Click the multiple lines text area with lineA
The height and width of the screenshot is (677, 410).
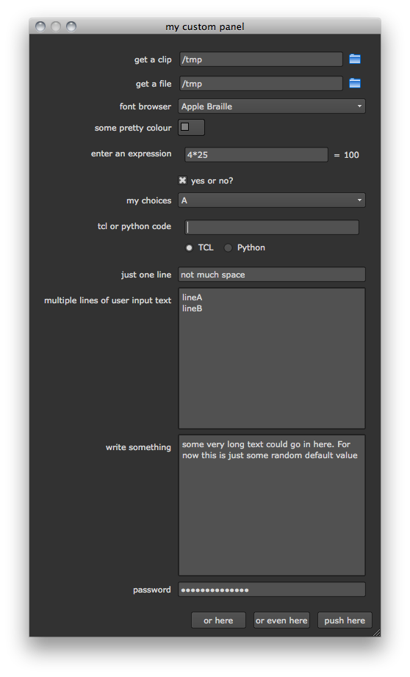[x=272, y=358]
